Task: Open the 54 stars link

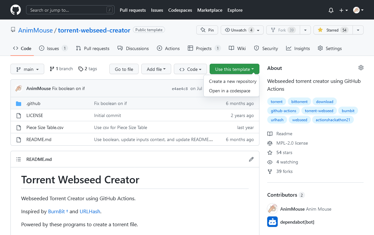Action: 280,152
